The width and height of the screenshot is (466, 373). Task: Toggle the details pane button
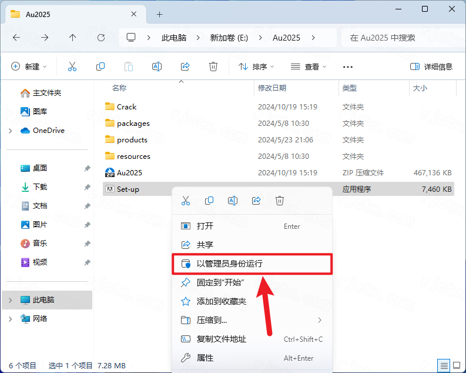tap(431, 66)
